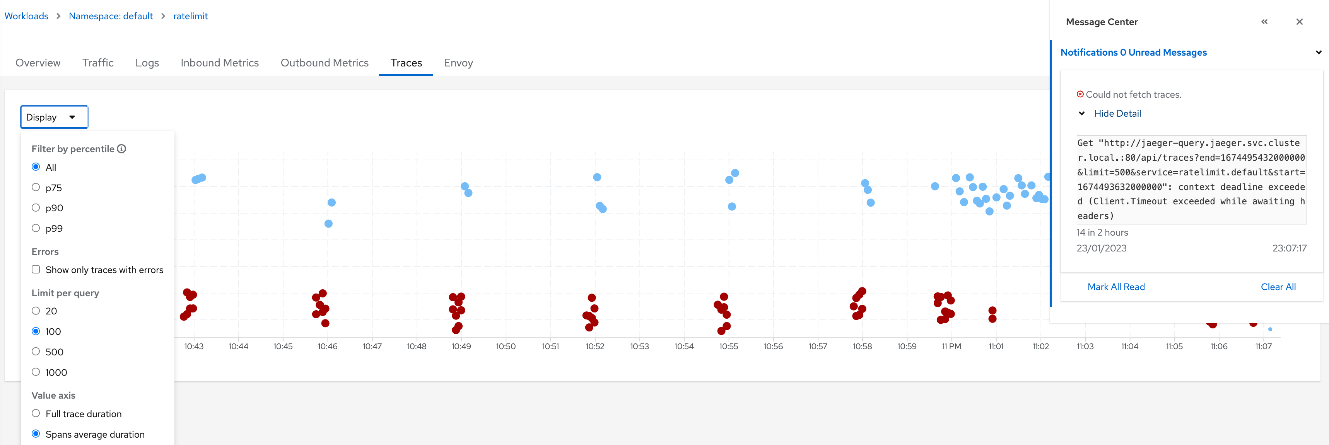The image size is (1329, 445).
Task: Select the p99 percentile option
Action: click(x=35, y=228)
